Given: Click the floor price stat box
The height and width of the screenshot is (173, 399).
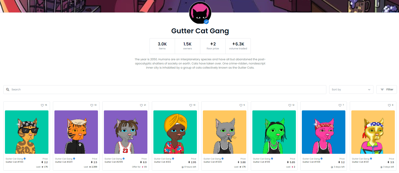Looking at the screenshot, I should pos(213,46).
